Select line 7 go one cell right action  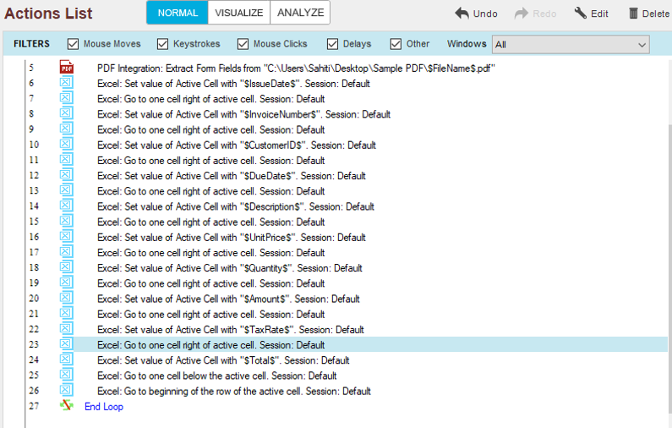pyautogui.click(x=210, y=99)
